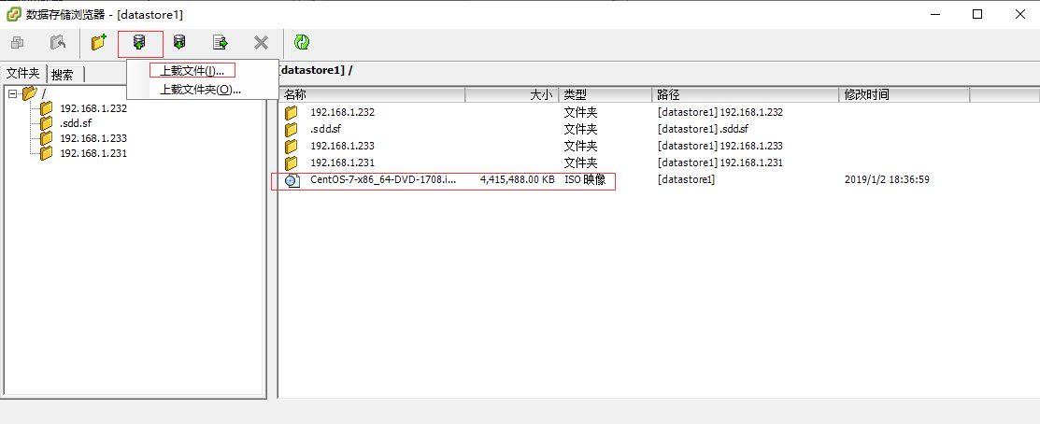Select 192.168.1.233 in the folder tree

coord(93,138)
